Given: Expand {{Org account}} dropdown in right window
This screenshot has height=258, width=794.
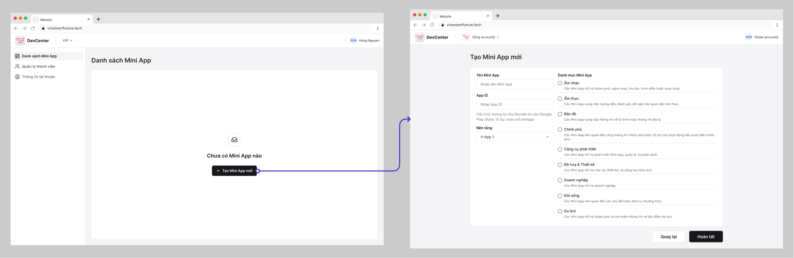Looking at the screenshot, I should [x=486, y=37].
